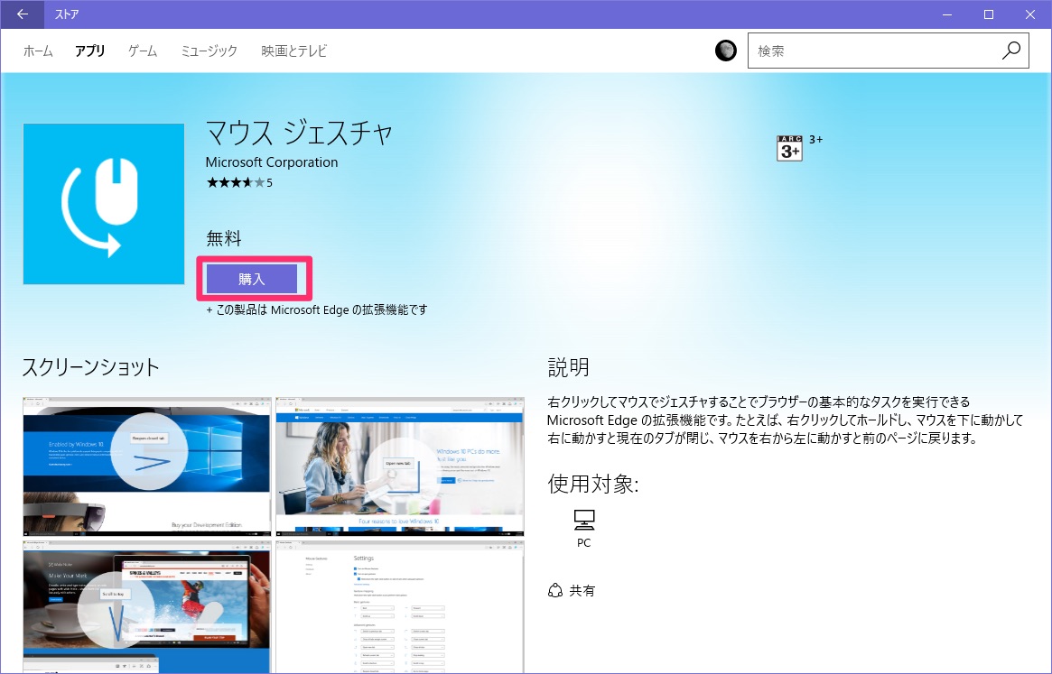Go to the ミュージック tab
The height and width of the screenshot is (674, 1052).
click(x=209, y=51)
